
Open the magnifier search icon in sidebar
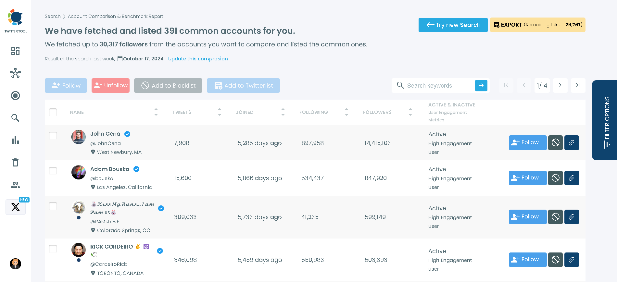(15, 118)
